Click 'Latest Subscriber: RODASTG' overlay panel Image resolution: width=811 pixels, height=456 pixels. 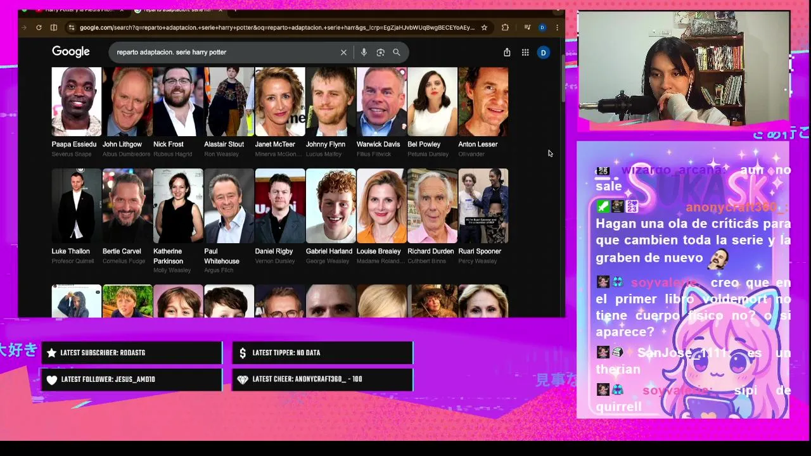click(132, 353)
